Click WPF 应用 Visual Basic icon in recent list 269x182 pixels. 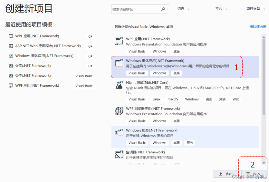pos(11,86)
